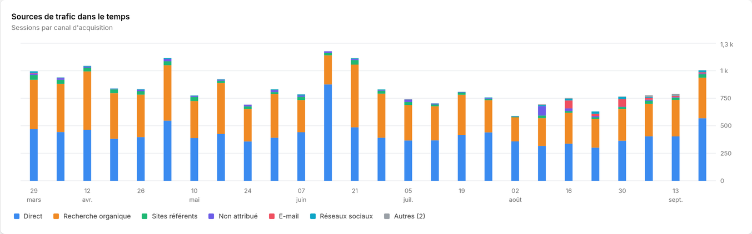Click the red E-mail segment of the 16 bar
This screenshot has height=234, width=752.
[x=569, y=105]
